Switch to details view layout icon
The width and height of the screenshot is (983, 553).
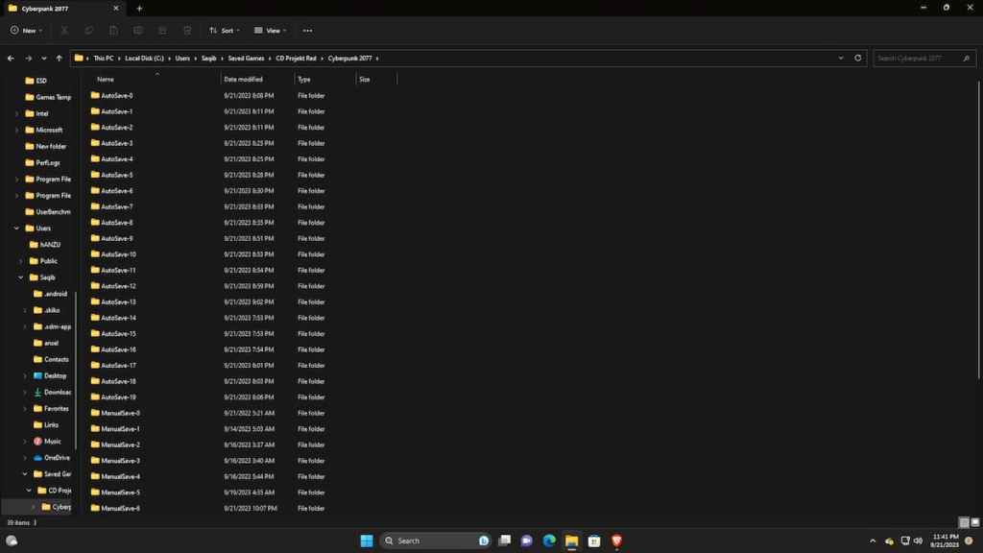pyautogui.click(x=964, y=522)
